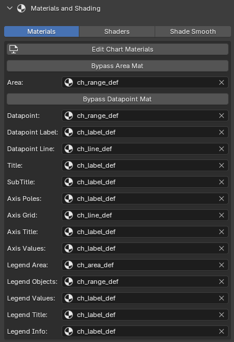Clear the Legend Area material
The height and width of the screenshot is (342, 234).
click(222, 265)
